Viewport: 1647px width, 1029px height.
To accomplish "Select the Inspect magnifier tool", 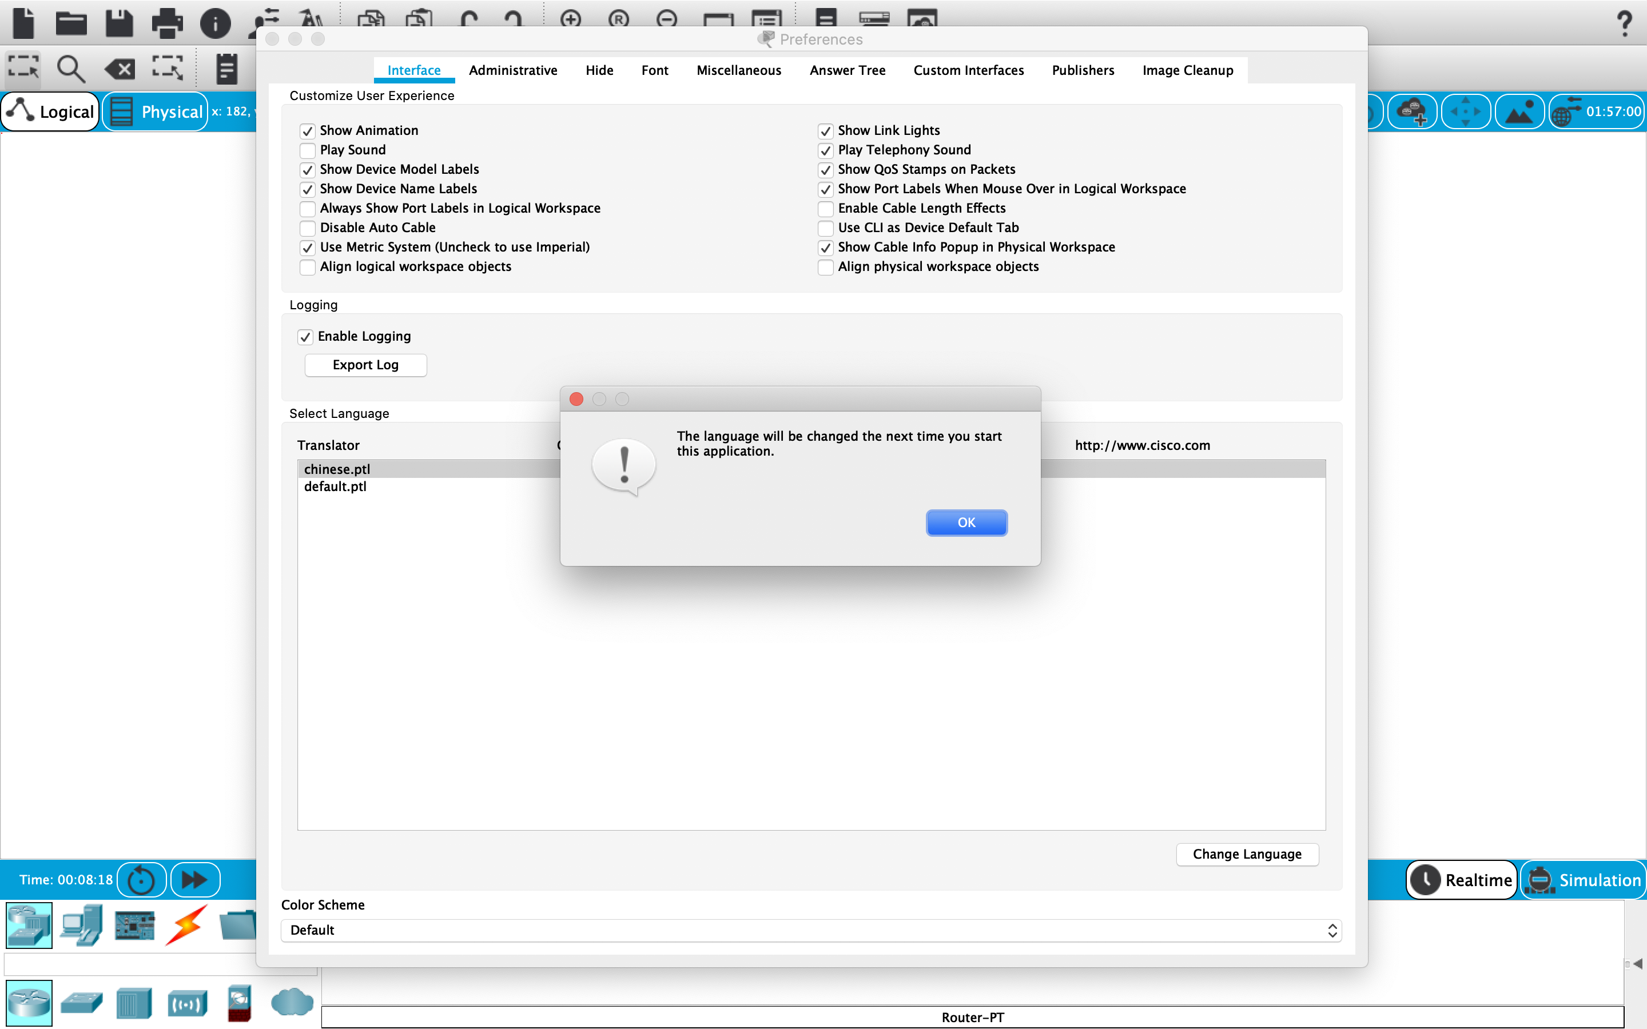I will coord(70,68).
